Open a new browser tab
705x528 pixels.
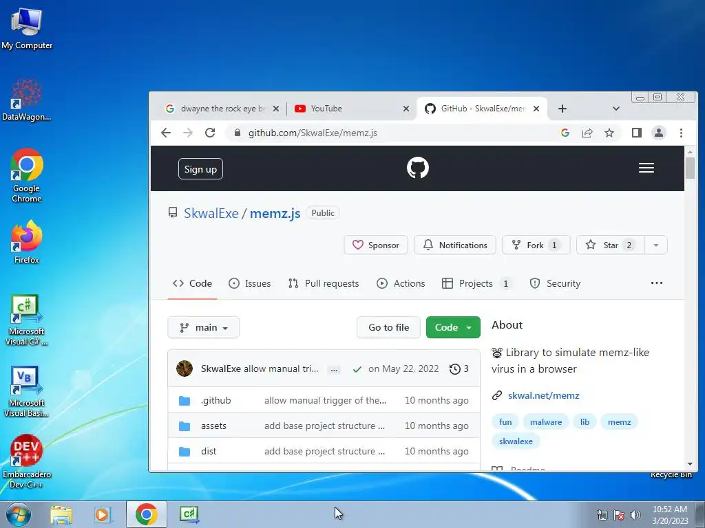click(x=562, y=109)
